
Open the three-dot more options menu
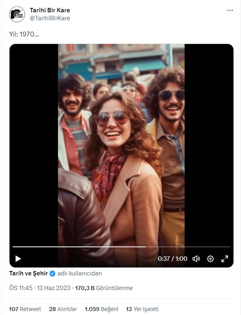[x=230, y=10]
